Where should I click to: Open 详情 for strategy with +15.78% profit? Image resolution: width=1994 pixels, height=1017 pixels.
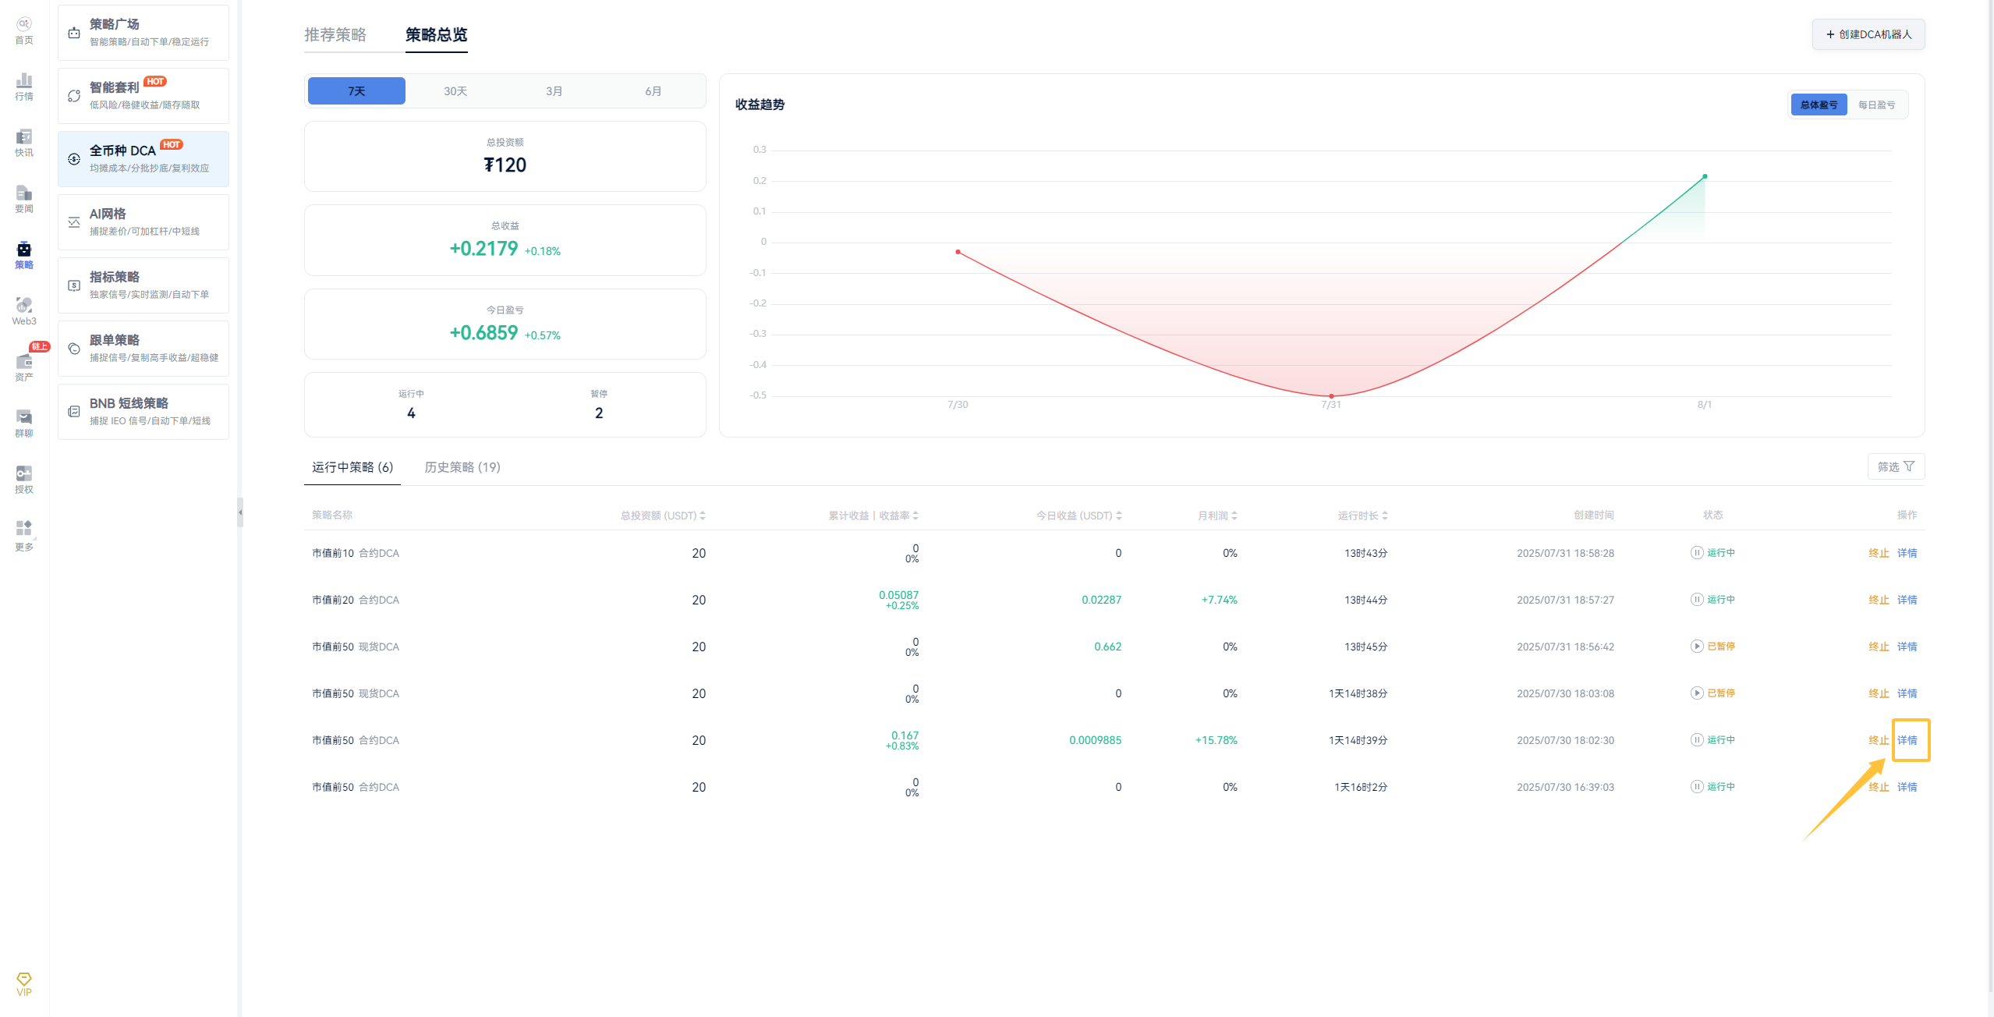pyautogui.click(x=1907, y=740)
